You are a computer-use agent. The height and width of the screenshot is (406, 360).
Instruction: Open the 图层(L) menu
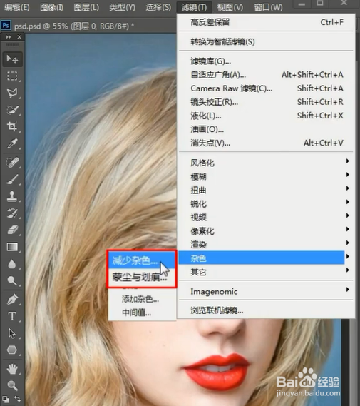[86, 7]
